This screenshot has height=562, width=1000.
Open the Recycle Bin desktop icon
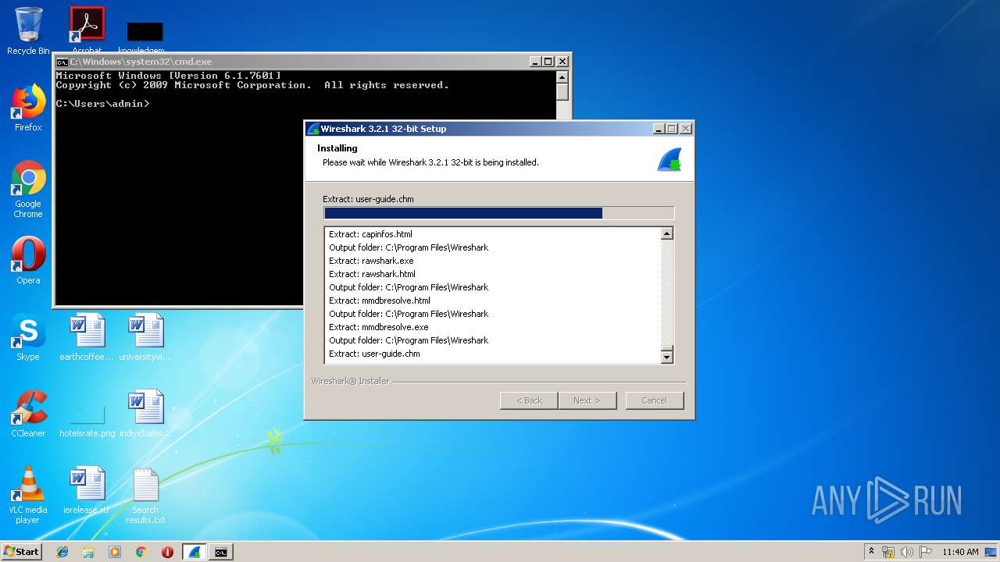click(x=28, y=31)
